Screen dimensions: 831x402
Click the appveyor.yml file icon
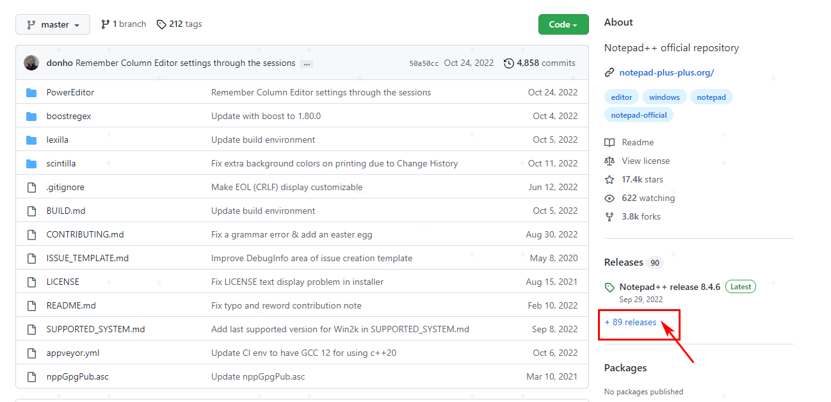coord(31,353)
